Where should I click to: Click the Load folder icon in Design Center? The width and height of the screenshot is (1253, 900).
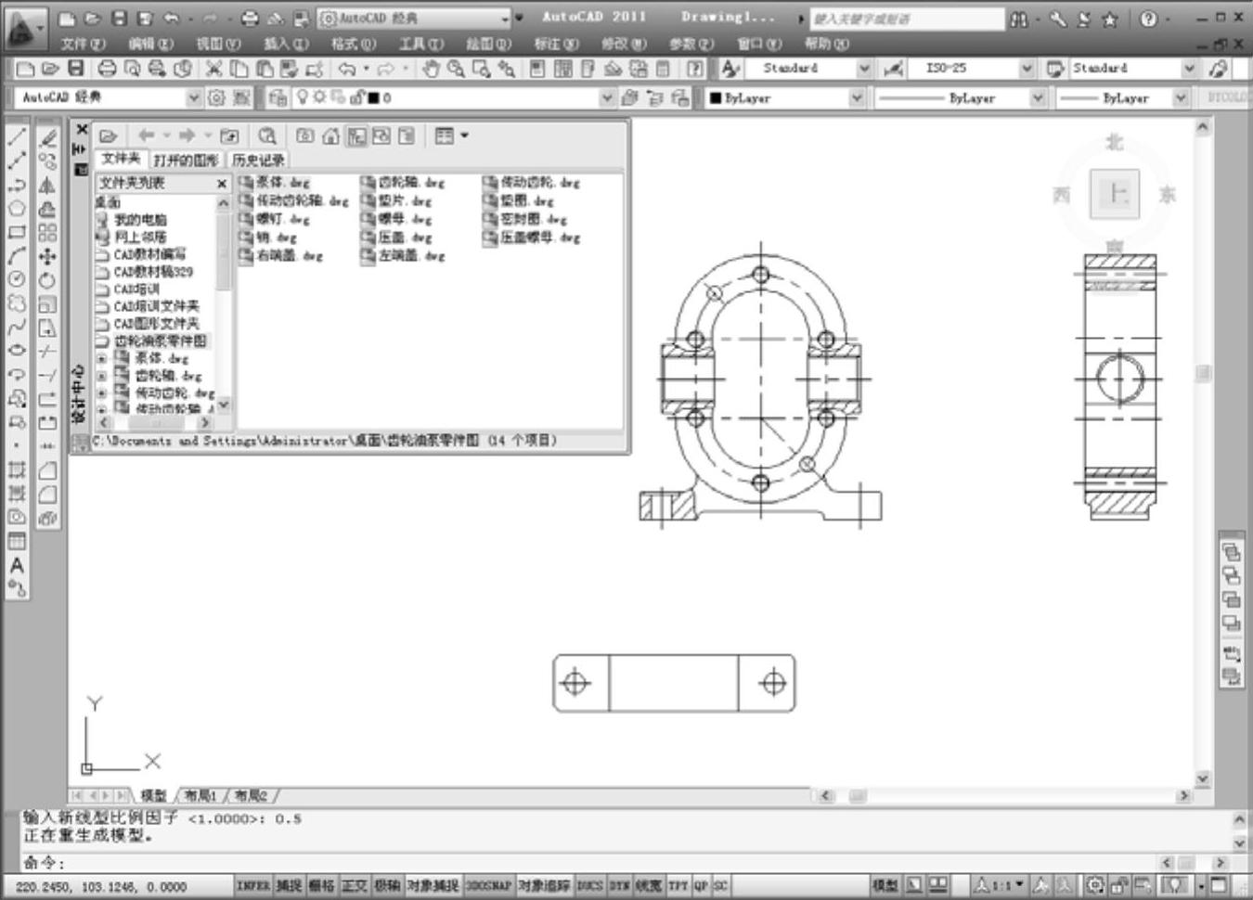(x=108, y=136)
